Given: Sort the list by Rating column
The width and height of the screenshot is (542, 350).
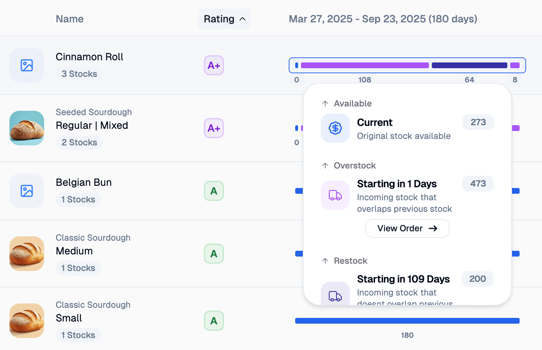Looking at the screenshot, I should point(224,19).
